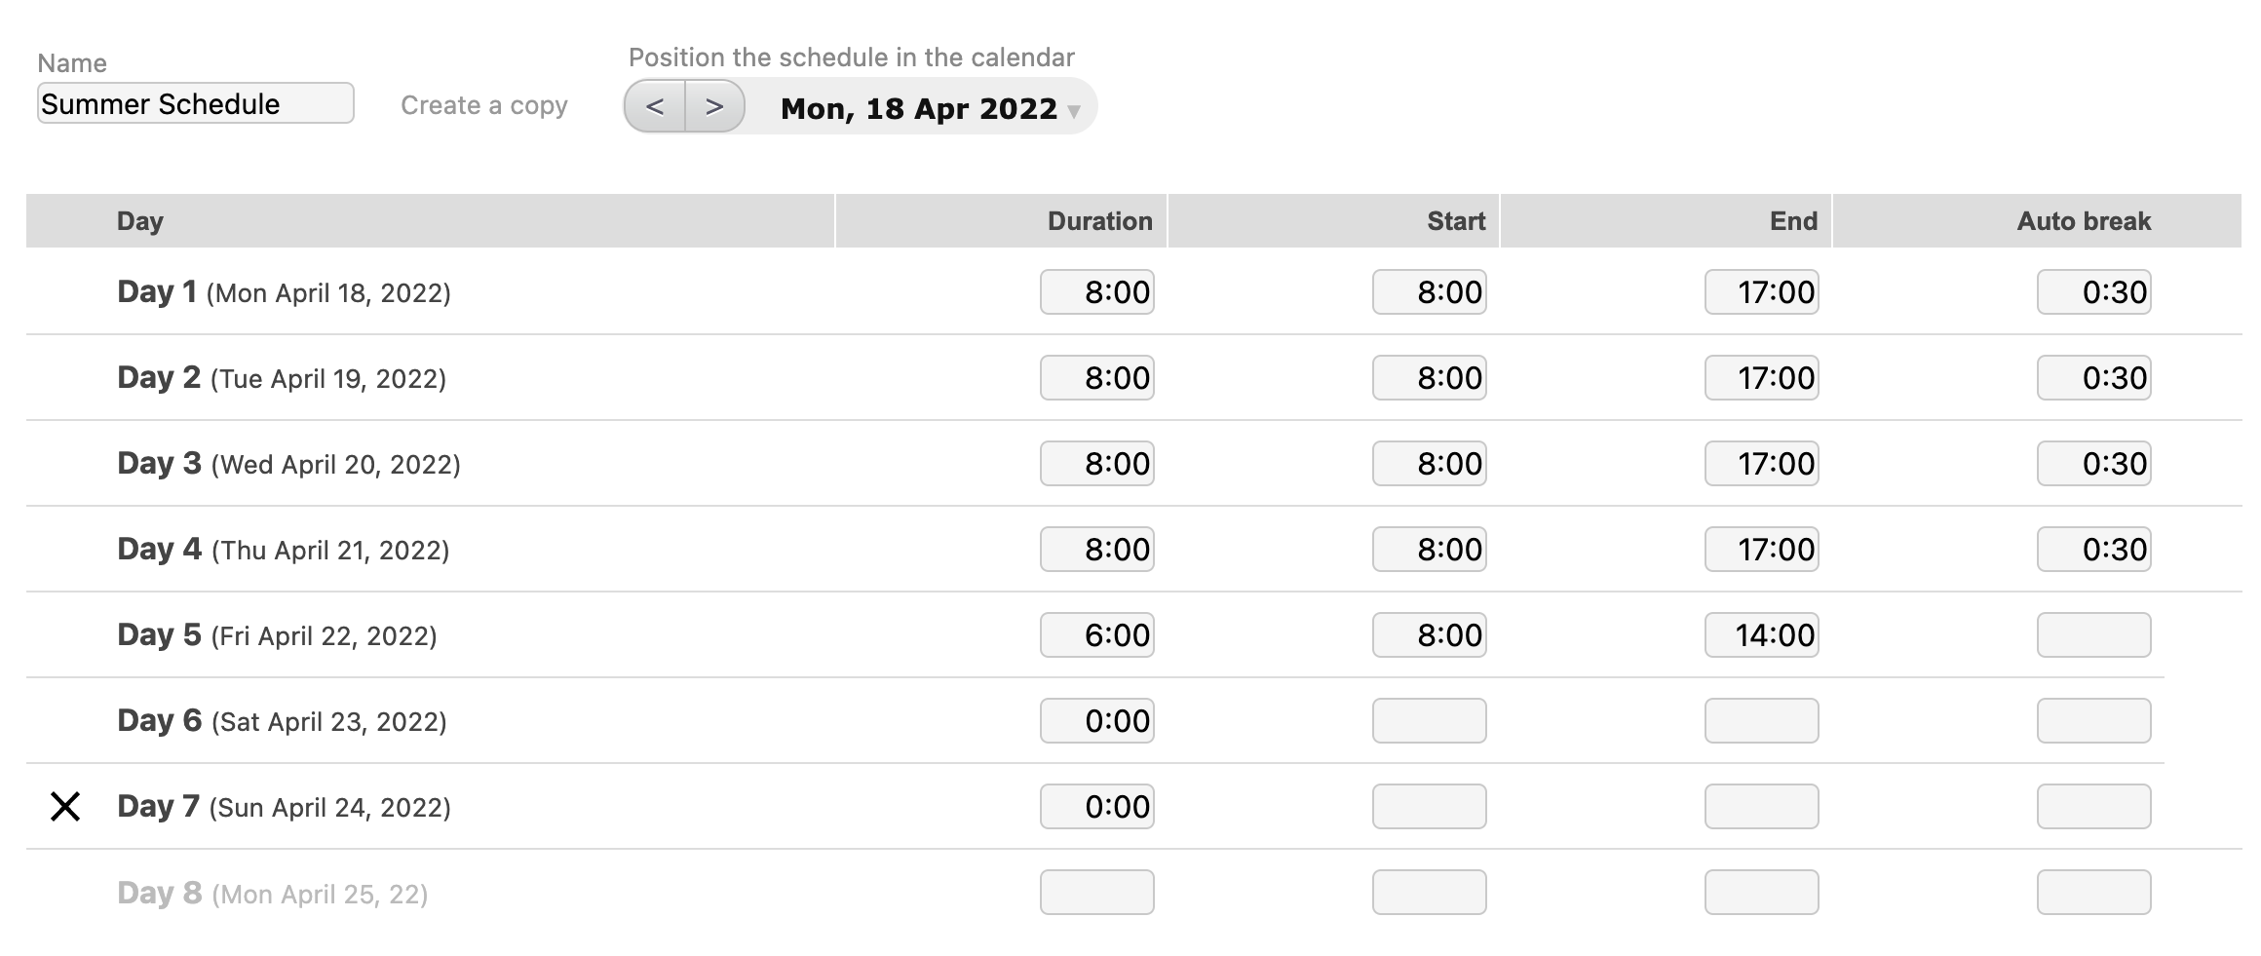The width and height of the screenshot is (2261, 956).
Task: Advance schedule position with right arrow
Action: (714, 106)
